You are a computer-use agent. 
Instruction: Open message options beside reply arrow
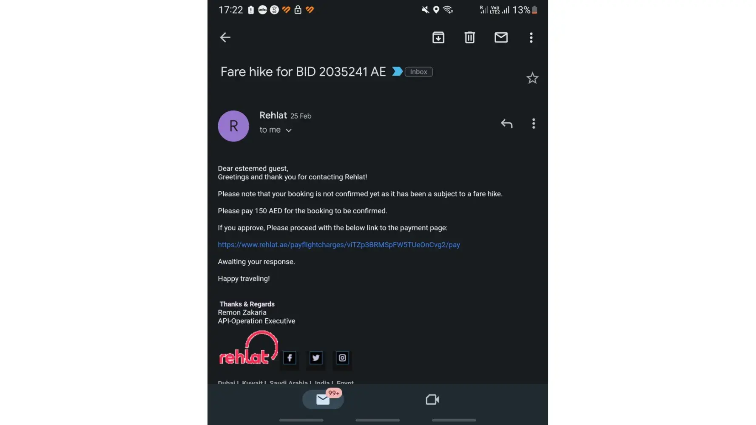534,124
